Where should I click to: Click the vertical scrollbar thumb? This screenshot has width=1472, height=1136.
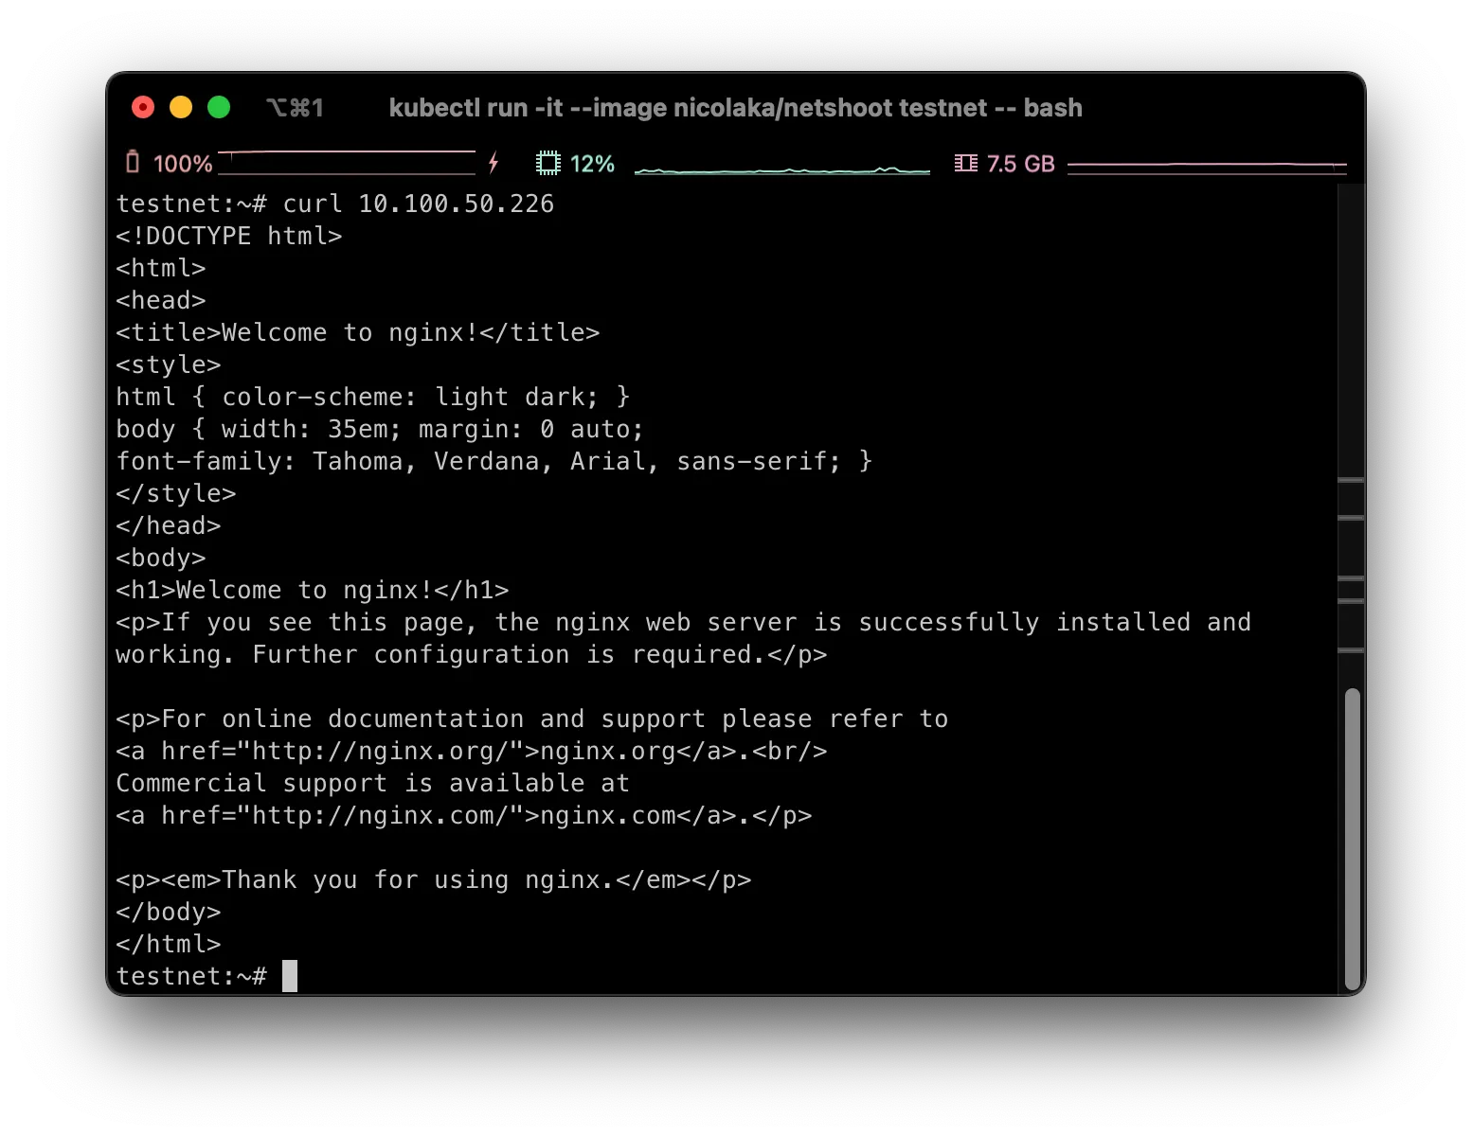[x=1353, y=839]
